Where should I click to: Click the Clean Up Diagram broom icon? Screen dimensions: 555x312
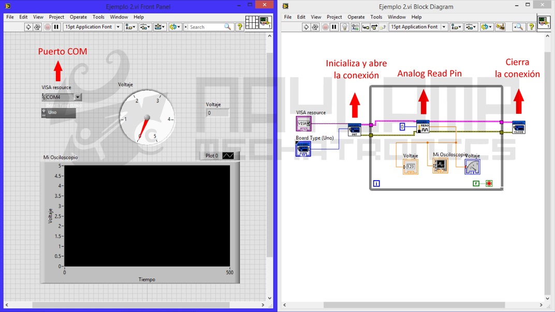500,27
